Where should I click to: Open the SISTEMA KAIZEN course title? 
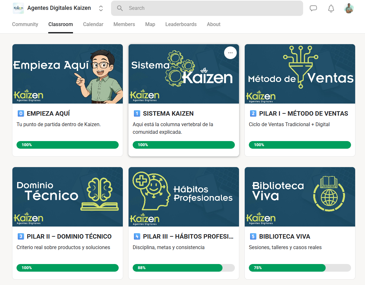(168, 113)
